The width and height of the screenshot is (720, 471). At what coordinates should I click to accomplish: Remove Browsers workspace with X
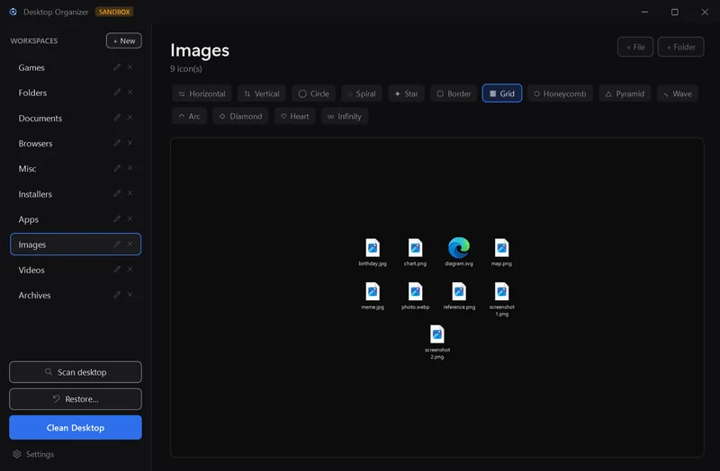pyautogui.click(x=130, y=143)
